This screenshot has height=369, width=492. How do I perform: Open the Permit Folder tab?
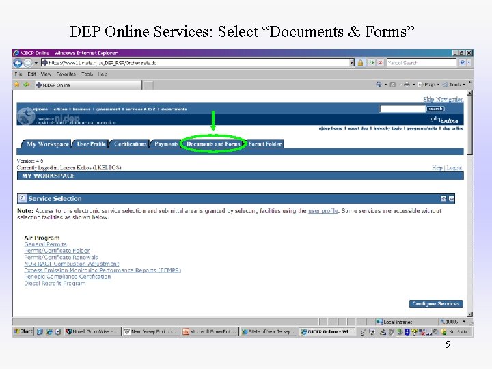coord(265,144)
